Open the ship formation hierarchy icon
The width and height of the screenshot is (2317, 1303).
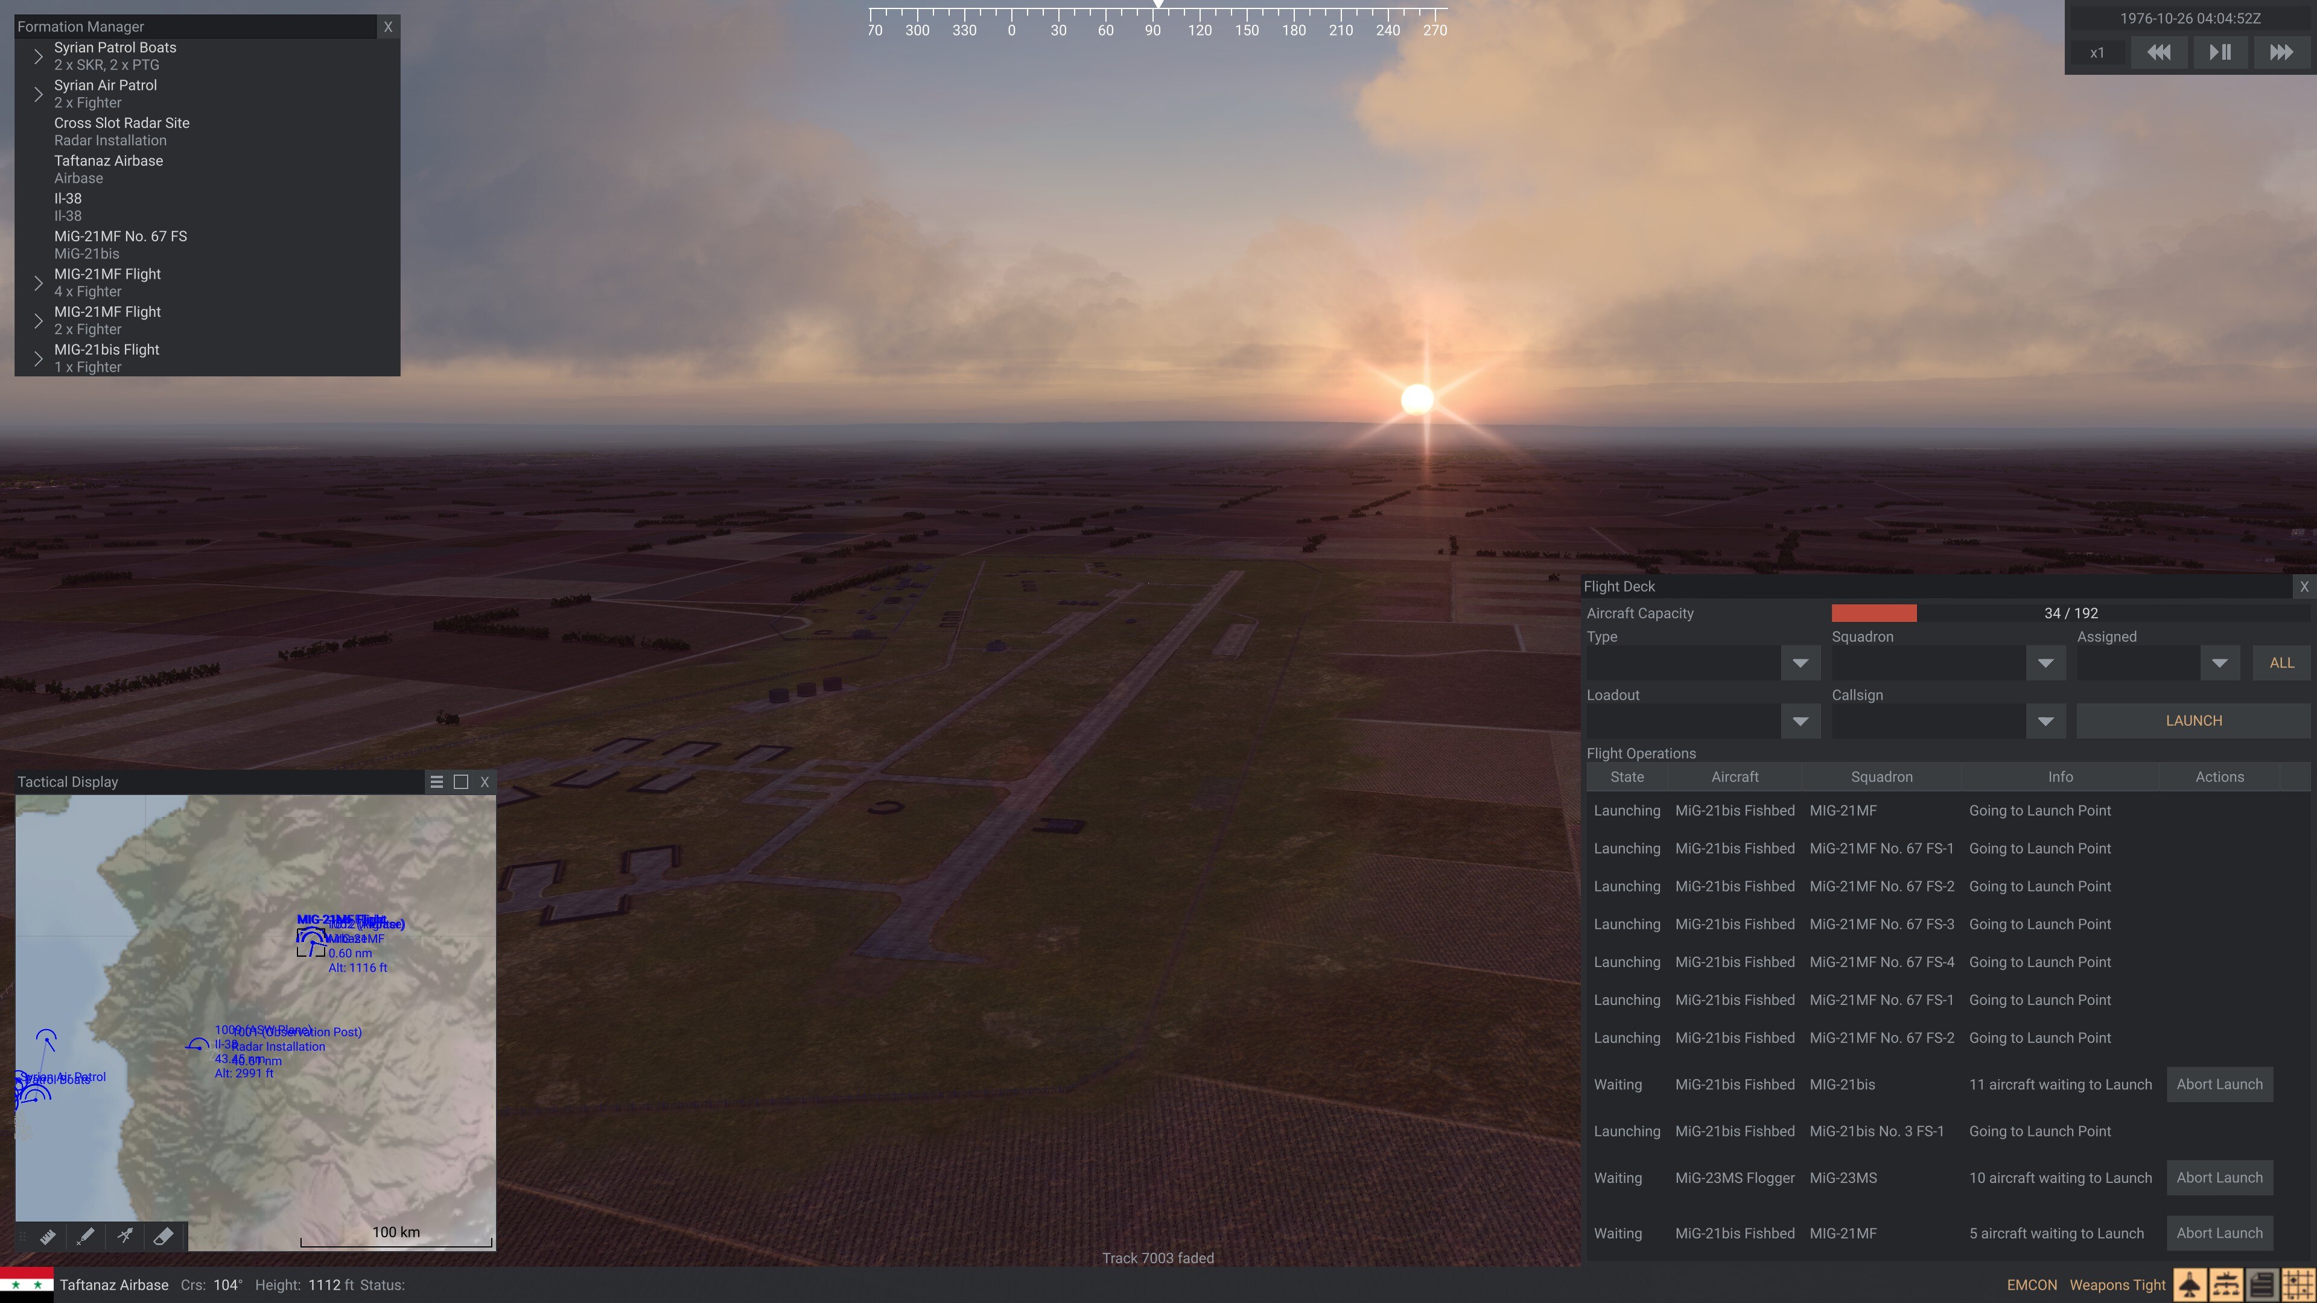(x=2225, y=1285)
